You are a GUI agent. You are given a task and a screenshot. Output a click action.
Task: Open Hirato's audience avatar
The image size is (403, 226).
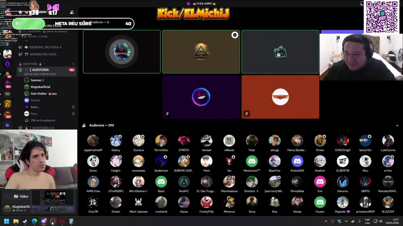coord(320,141)
